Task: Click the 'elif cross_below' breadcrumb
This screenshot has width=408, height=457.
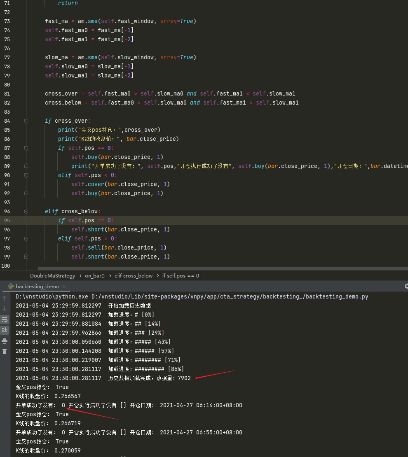Action: click(134, 276)
